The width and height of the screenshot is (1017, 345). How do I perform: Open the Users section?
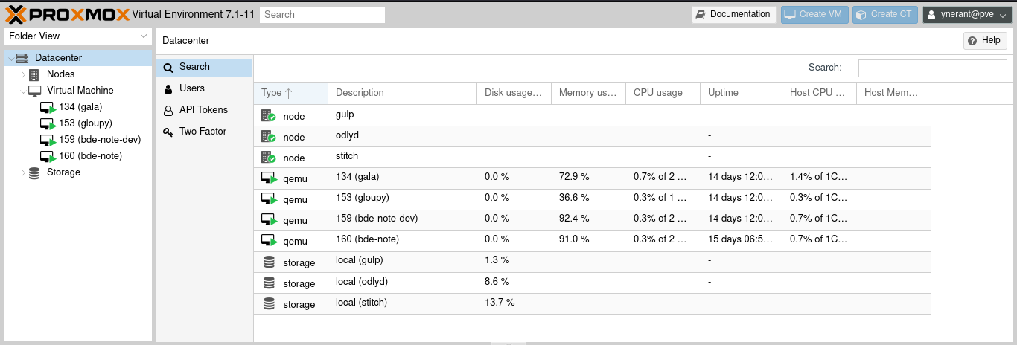(191, 88)
